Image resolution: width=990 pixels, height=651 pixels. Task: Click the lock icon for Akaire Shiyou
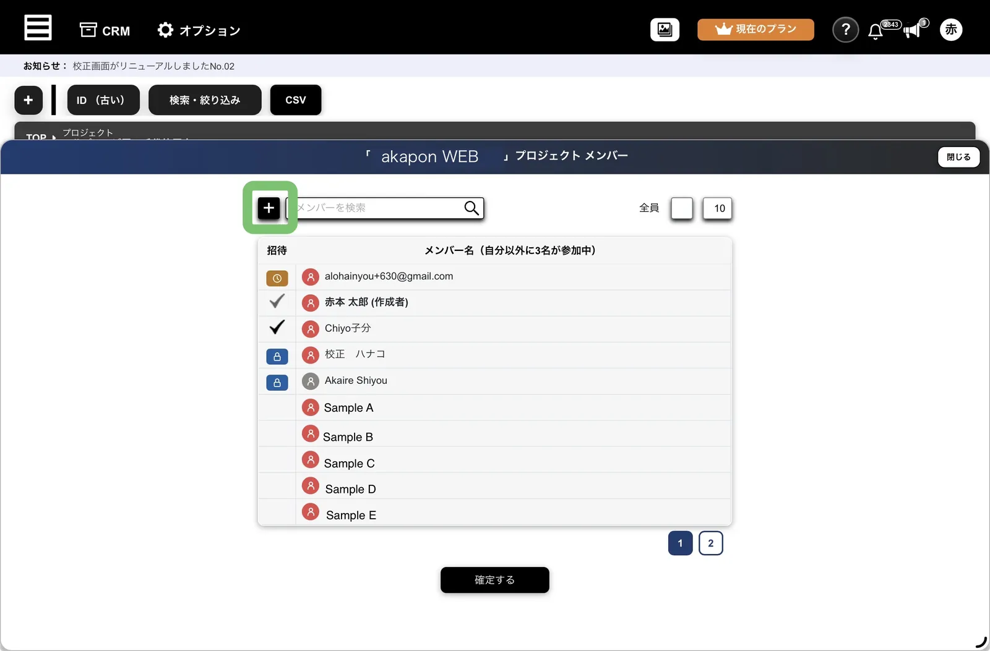[x=277, y=383]
